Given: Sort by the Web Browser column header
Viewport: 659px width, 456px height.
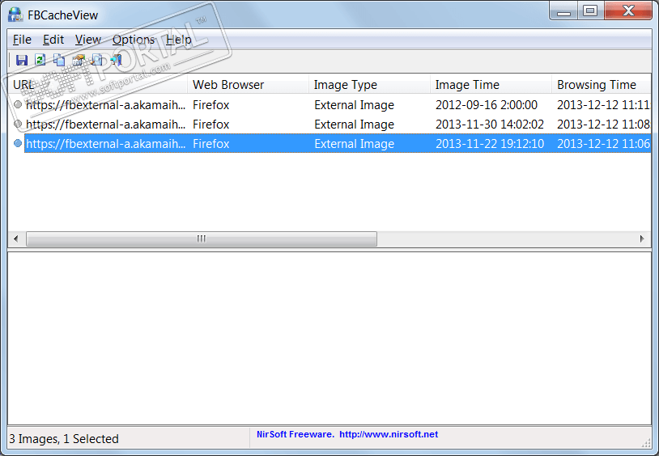Looking at the screenshot, I should (248, 84).
